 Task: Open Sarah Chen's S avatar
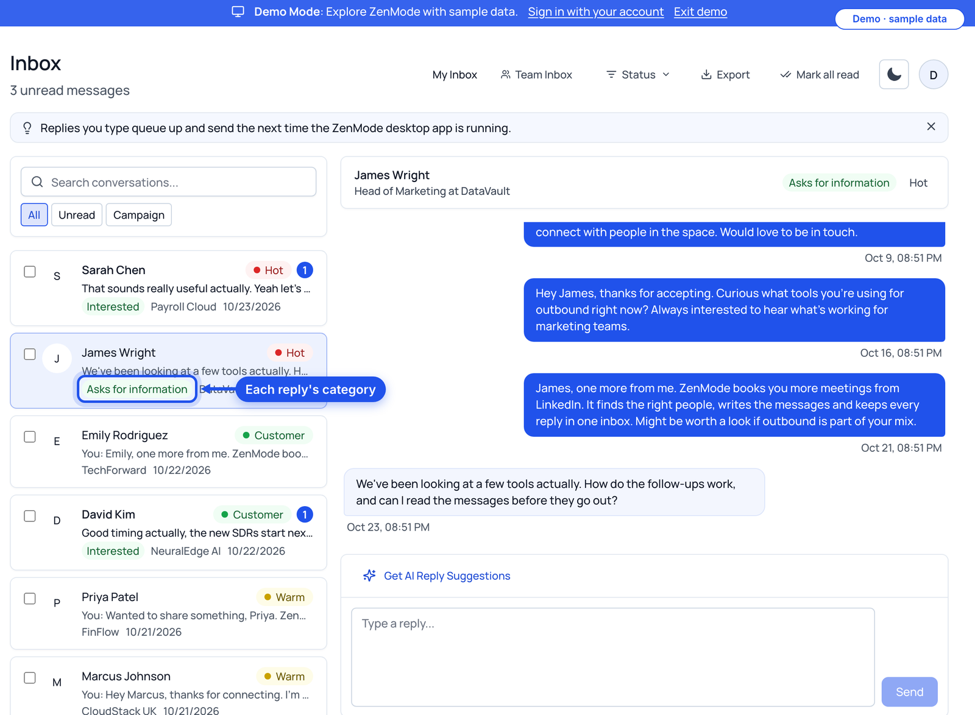(x=57, y=276)
